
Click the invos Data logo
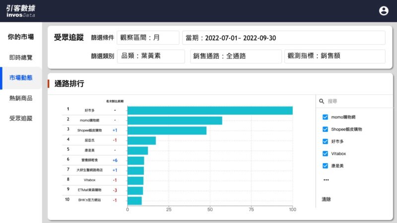tap(21, 10)
